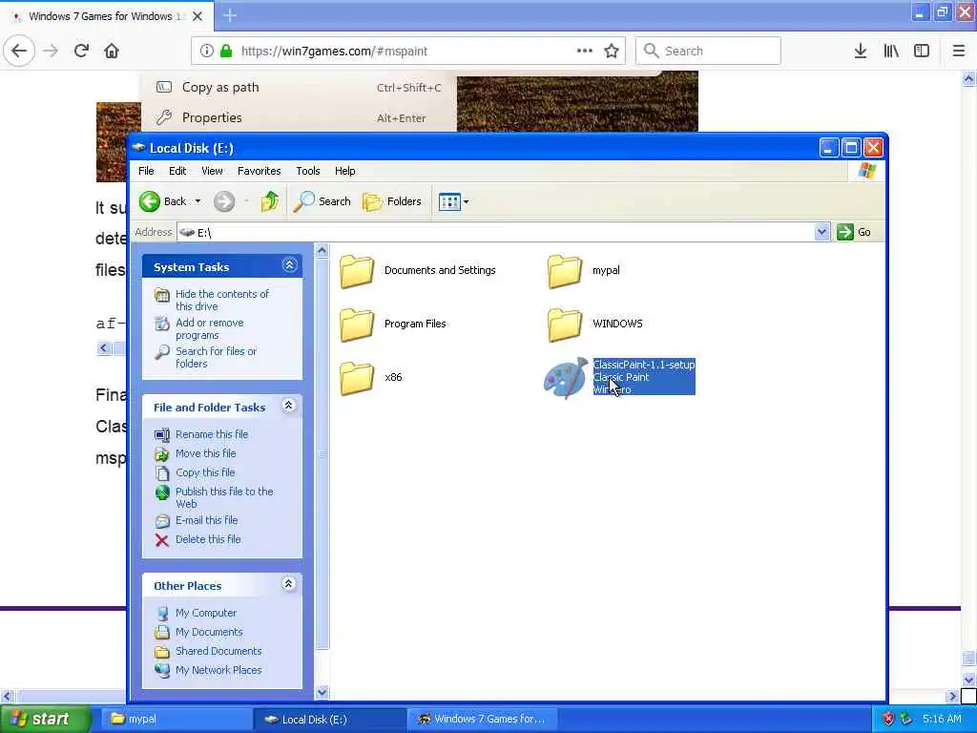Click the Firefox reload button
977x733 pixels.
click(81, 51)
